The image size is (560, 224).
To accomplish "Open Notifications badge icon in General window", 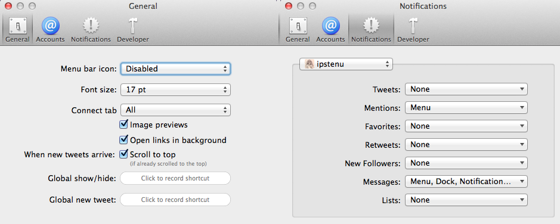I will (91, 26).
